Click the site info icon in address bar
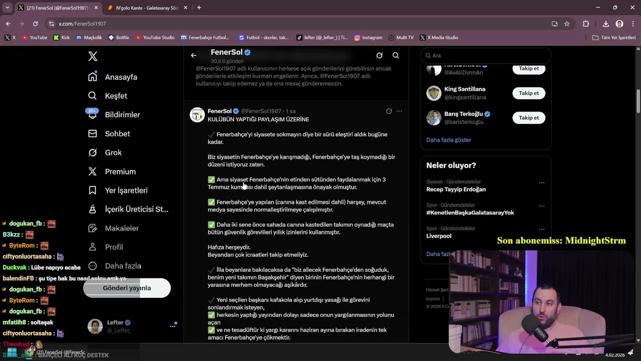This screenshot has width=641, height=361. [x=51, y=24]
